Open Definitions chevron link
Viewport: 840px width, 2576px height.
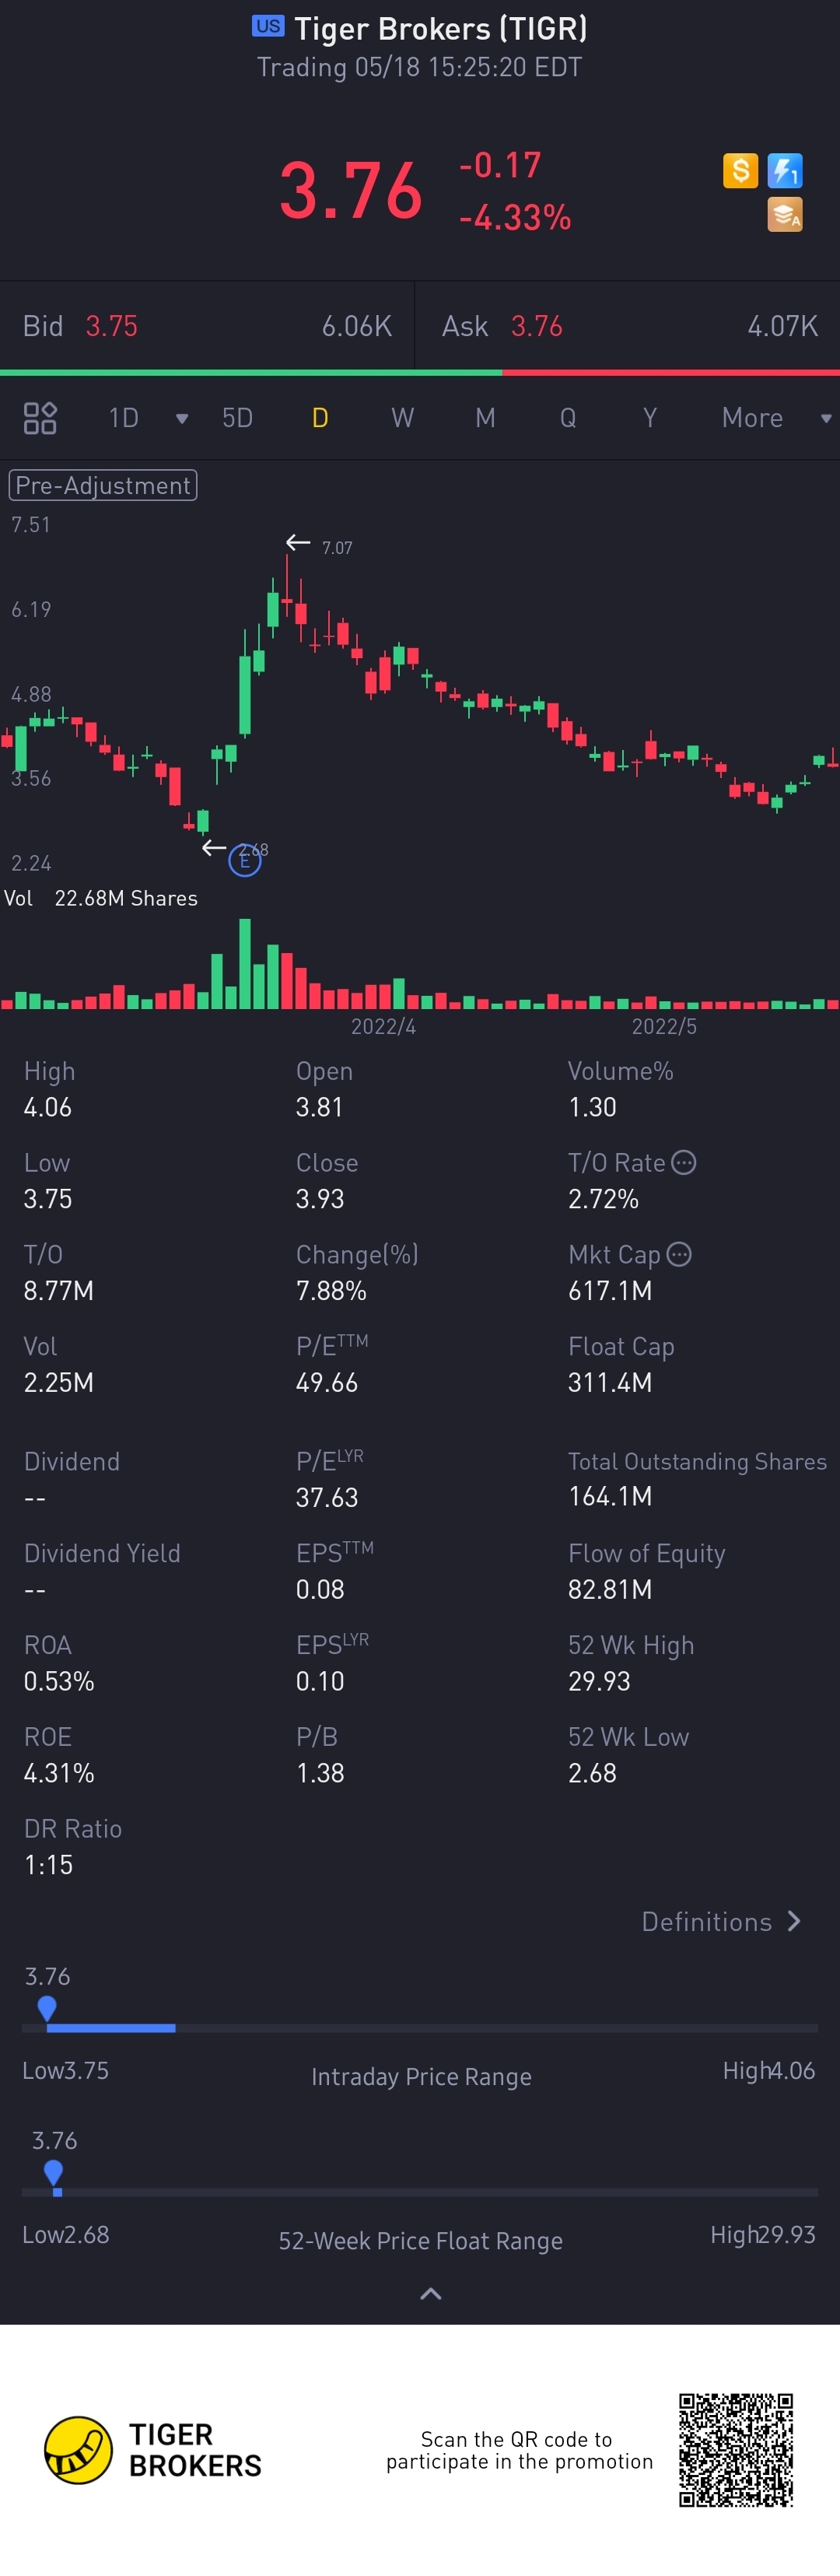click(721, 1921)
